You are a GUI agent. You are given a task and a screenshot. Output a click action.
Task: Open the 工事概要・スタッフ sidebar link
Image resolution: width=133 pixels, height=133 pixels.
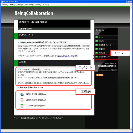(105, 45)
